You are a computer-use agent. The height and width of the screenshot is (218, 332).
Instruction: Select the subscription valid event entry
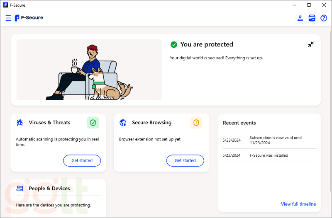point(269,140)
